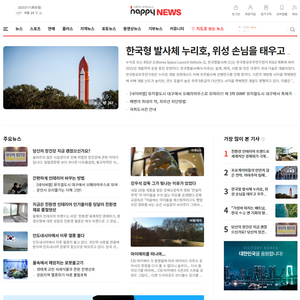Open 국회도서관 안내 link

click(x=143, y=109)
